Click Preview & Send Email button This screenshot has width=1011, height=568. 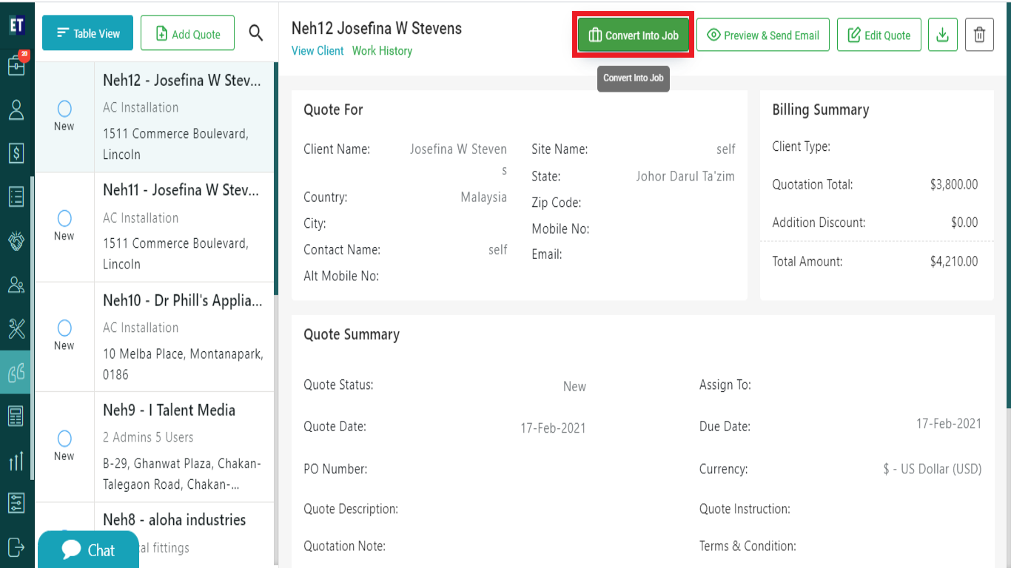[x=763, y=35]
